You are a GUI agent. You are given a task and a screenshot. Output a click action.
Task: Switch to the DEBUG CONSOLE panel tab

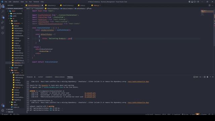pyautogui.click(x=60, y=77)
